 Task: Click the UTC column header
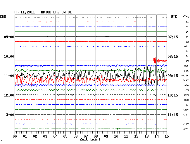[174, 17]
